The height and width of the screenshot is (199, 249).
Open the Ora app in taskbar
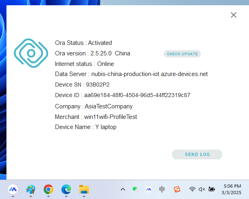[x=13, y=189]
